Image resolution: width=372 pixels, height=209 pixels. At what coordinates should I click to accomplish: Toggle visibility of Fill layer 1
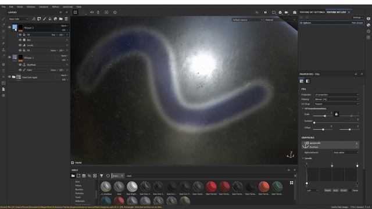[x=9, y=57]
